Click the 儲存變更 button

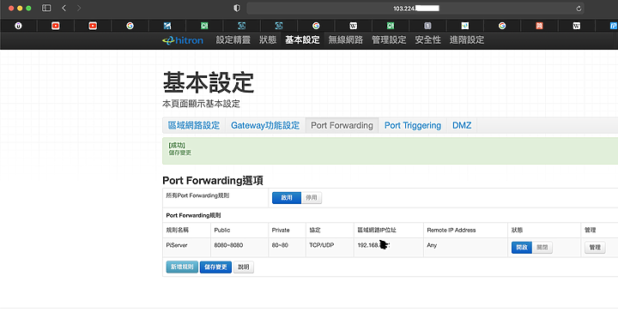pyautogui.click(x=215, y=267)
